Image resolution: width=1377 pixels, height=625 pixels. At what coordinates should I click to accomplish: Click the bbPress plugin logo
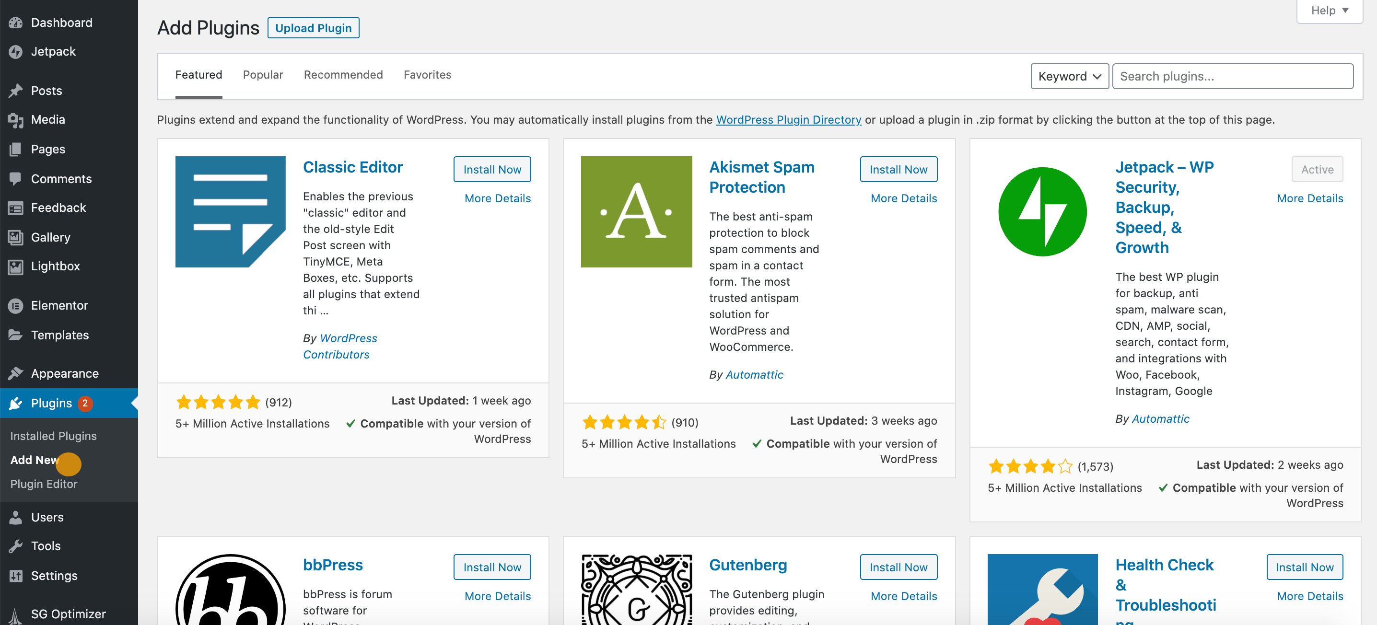tap(231, 589)
